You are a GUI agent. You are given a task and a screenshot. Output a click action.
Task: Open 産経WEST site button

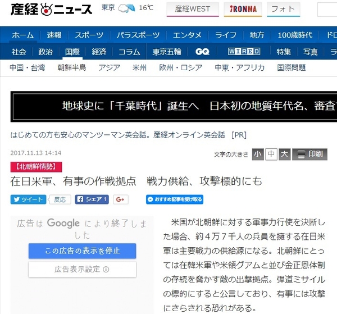tap(193, 9)
